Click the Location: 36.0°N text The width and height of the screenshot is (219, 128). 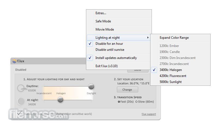coord(133,83)
